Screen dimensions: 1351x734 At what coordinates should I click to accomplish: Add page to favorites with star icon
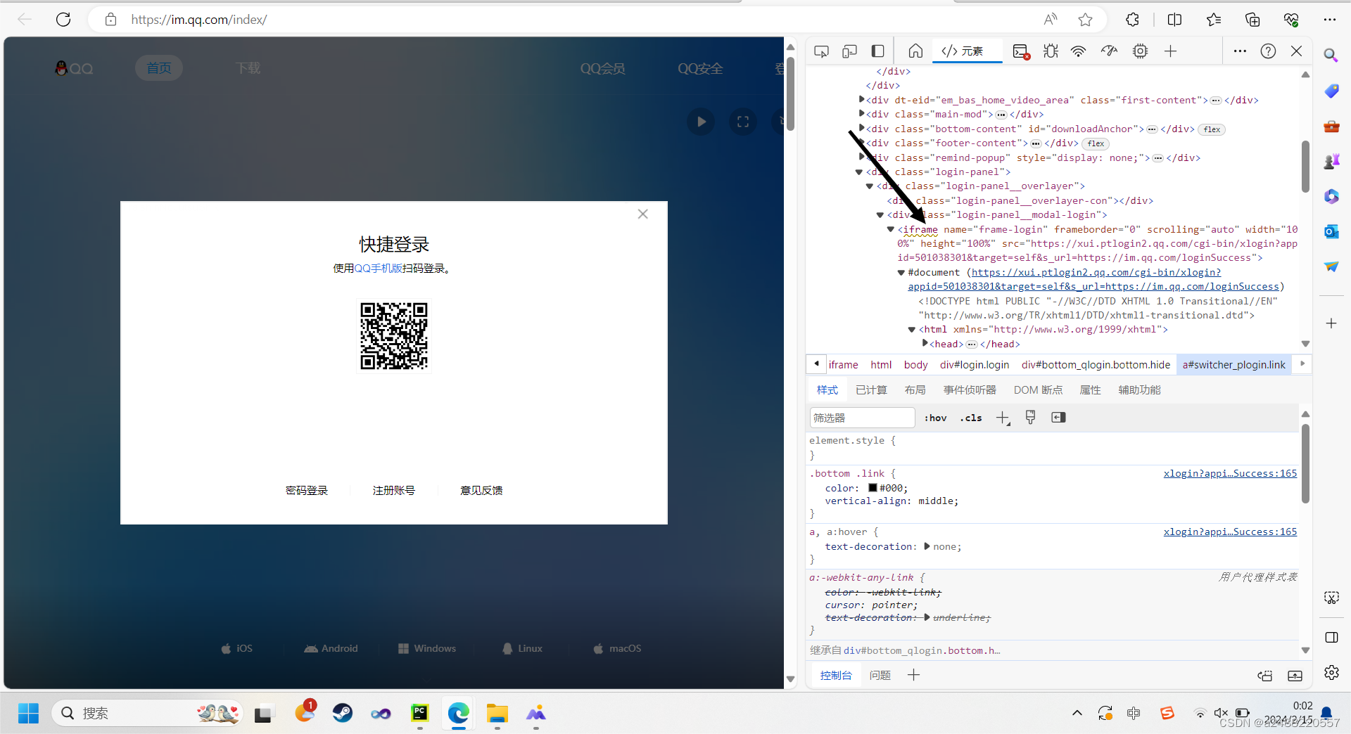1085,20
